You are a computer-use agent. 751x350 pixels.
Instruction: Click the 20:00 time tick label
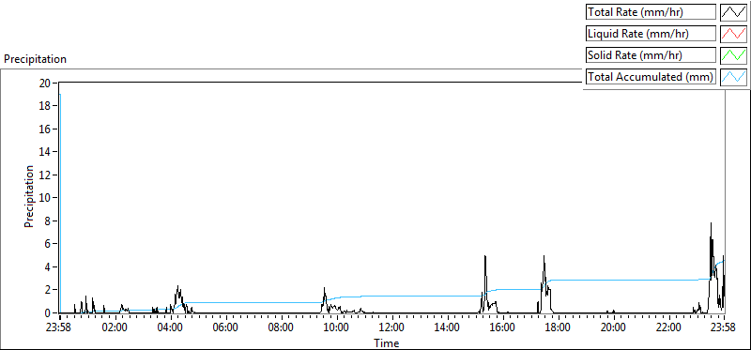tap(614, 328)
